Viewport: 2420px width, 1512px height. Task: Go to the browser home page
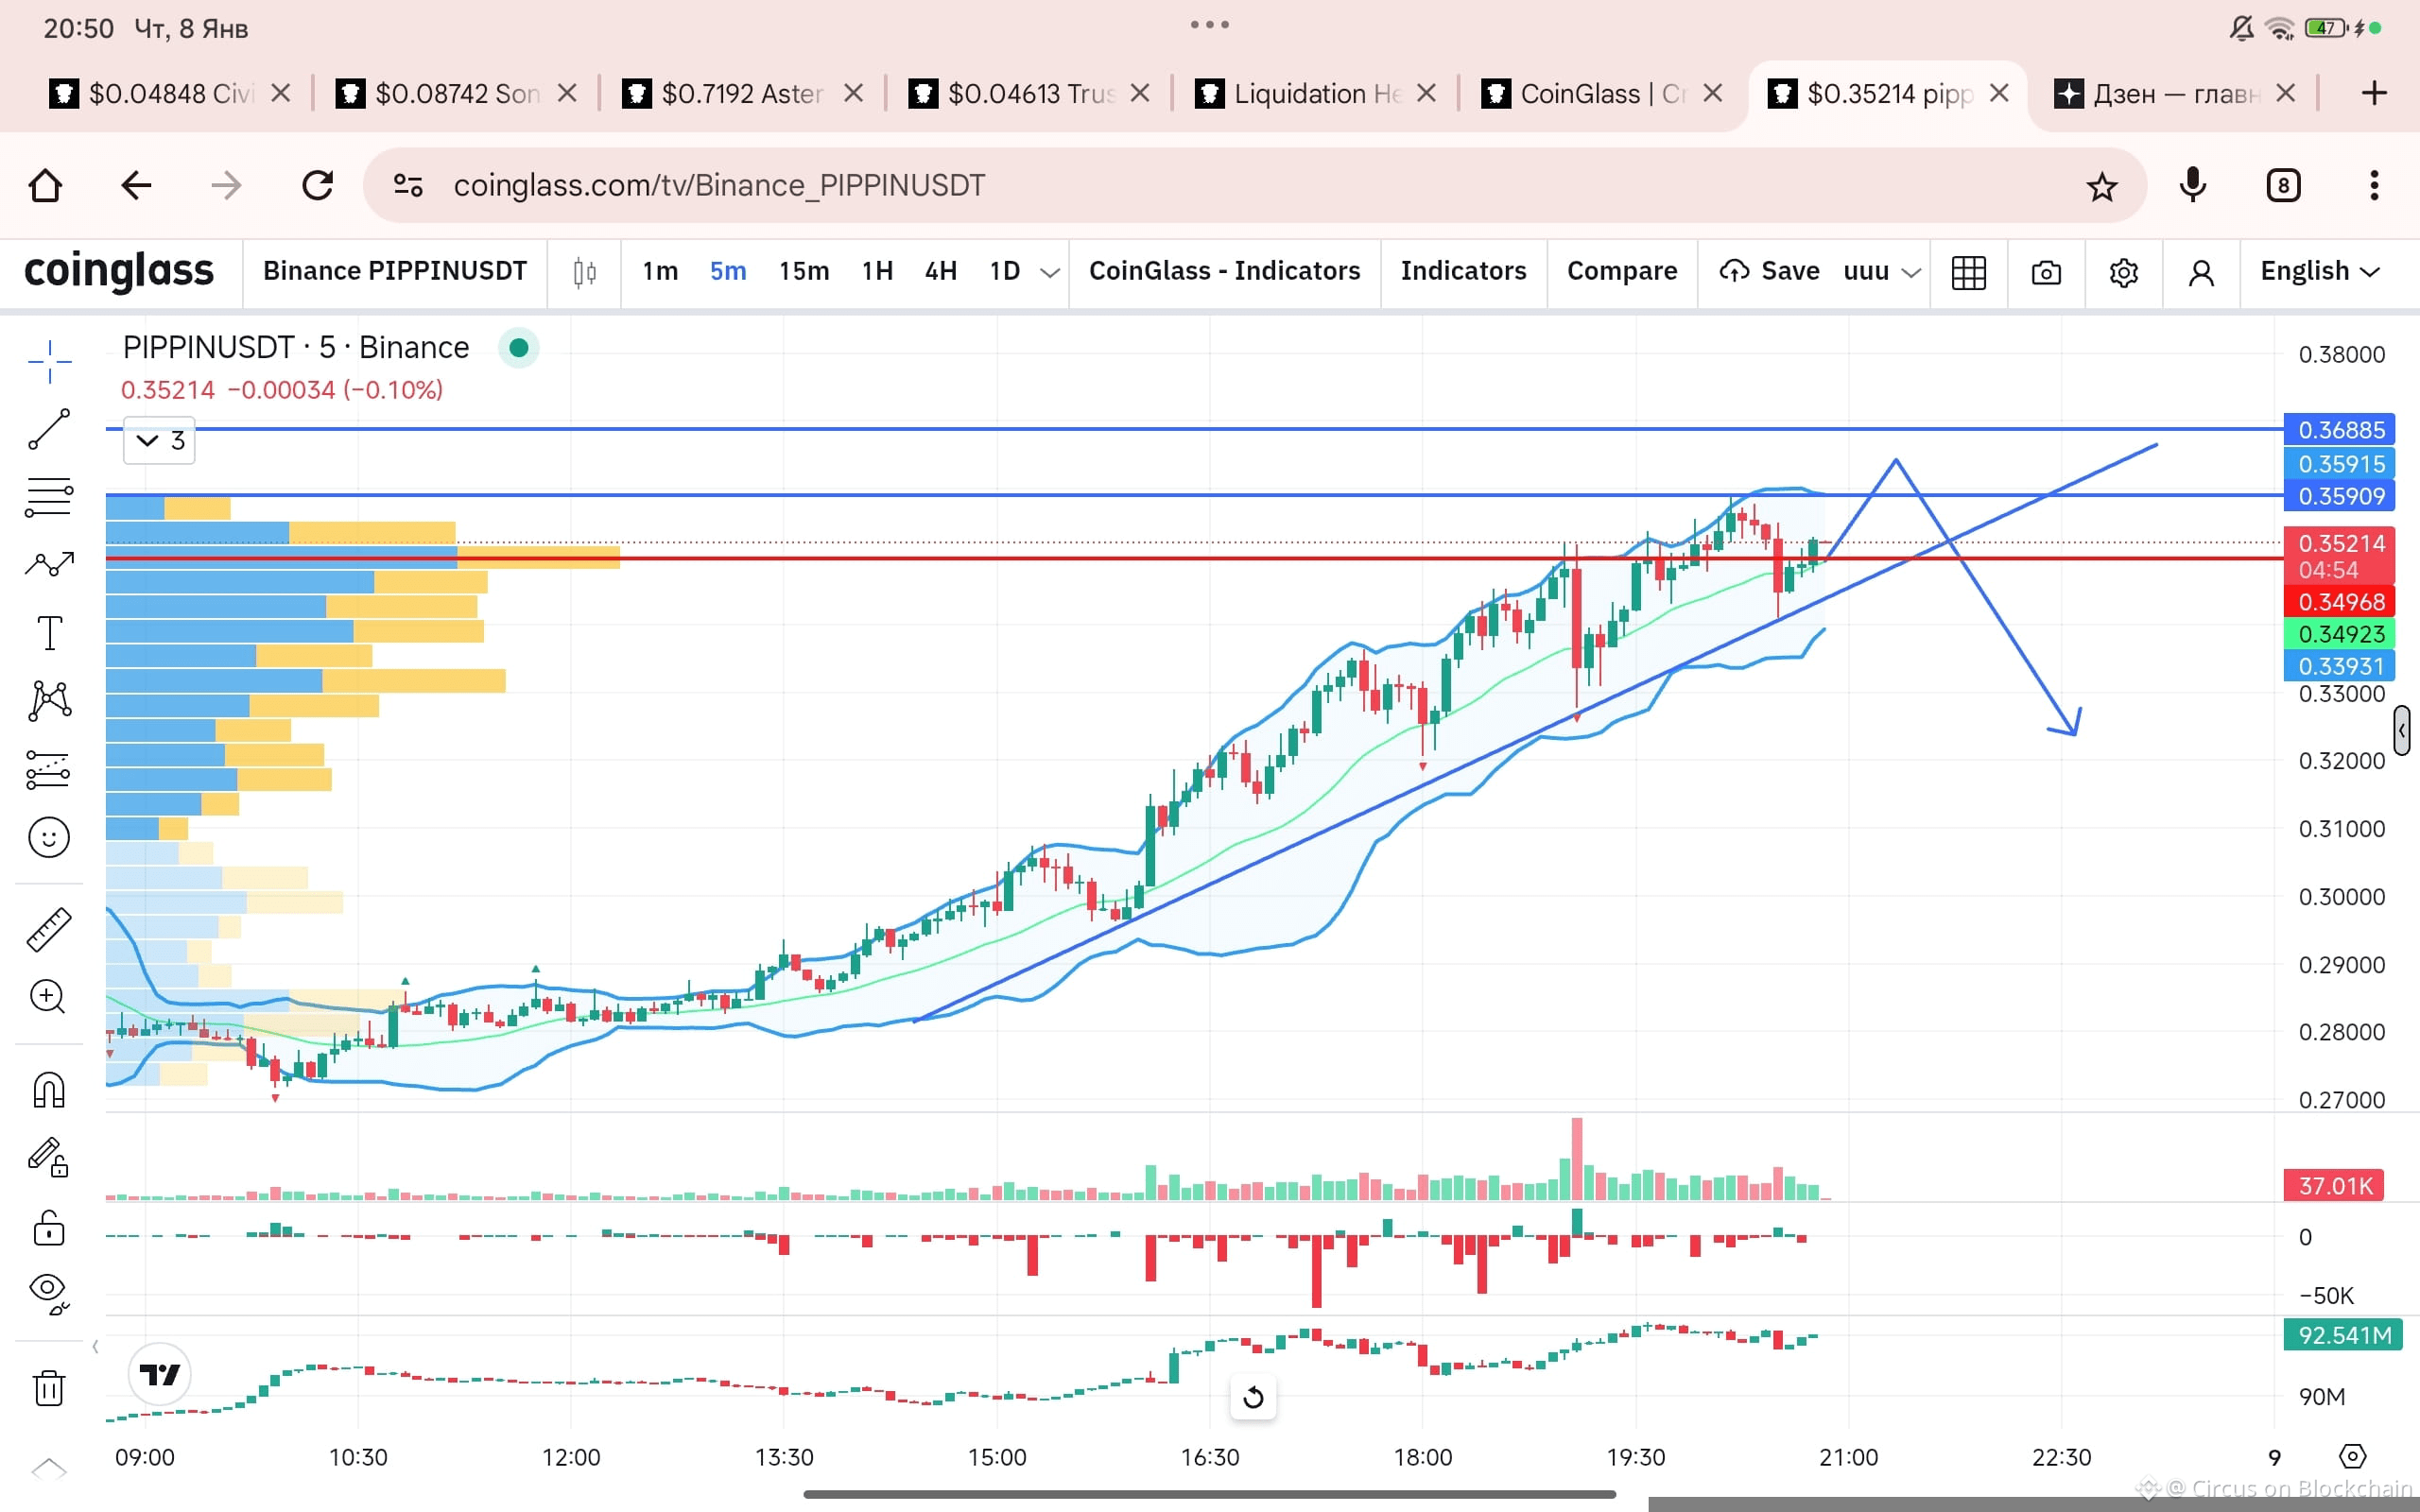(46, 185)
